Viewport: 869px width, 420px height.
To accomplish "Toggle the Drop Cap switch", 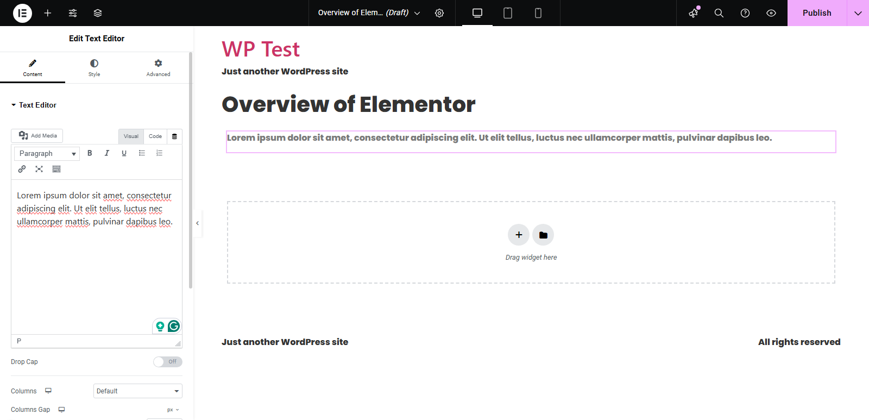I will 168,362.
